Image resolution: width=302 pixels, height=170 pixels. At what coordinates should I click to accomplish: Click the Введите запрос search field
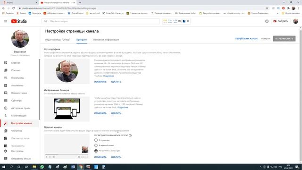101,21
